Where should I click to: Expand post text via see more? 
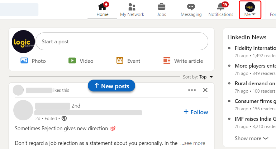click(x=193, y=143)
